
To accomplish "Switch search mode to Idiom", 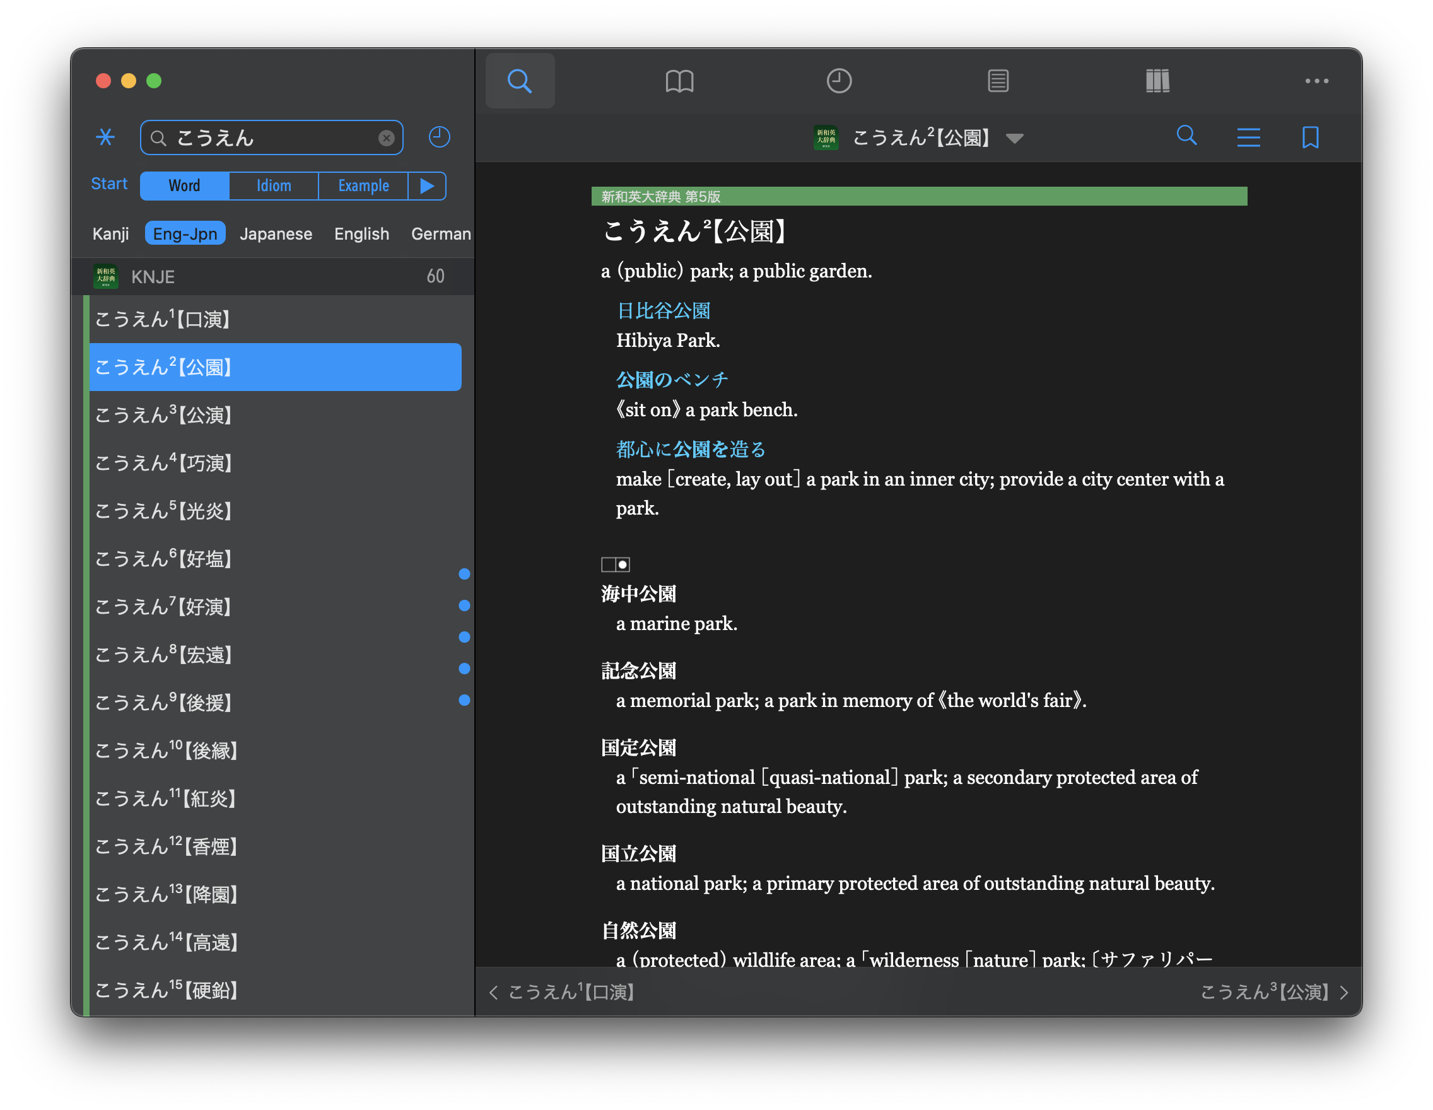I will (274, 185).
